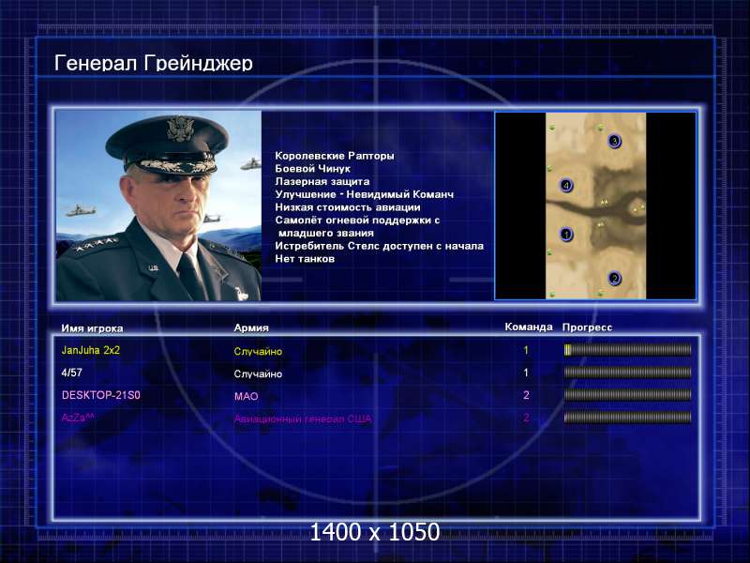Select player name 'AzZa^^'
750x563 pixels.
pos(78,418)
